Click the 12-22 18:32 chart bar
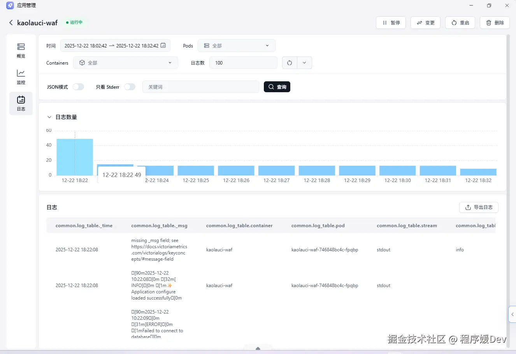The image size is (516, 354). (478, 172)
